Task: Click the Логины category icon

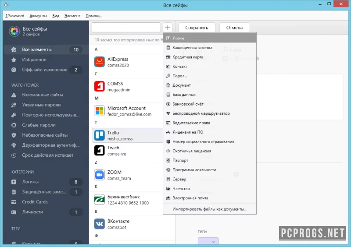Action: pos(14,182)
